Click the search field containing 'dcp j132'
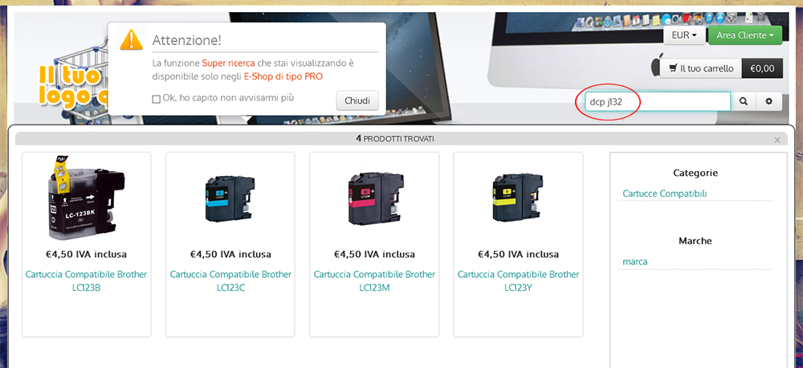 pyautogui.click(x=658, y=101)
